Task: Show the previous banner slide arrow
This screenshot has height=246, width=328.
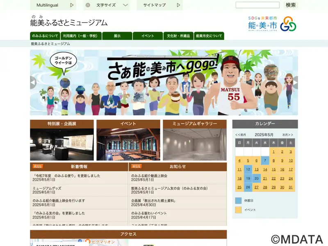Action: (33, 82)
